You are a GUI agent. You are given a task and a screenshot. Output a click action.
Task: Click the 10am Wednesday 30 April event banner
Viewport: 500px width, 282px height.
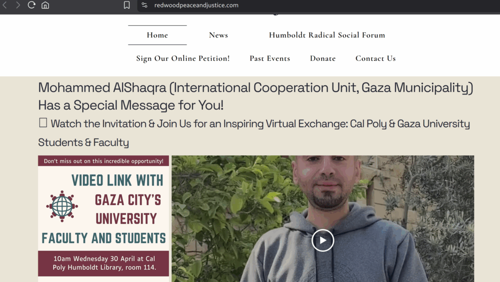(x=104, y=263)
